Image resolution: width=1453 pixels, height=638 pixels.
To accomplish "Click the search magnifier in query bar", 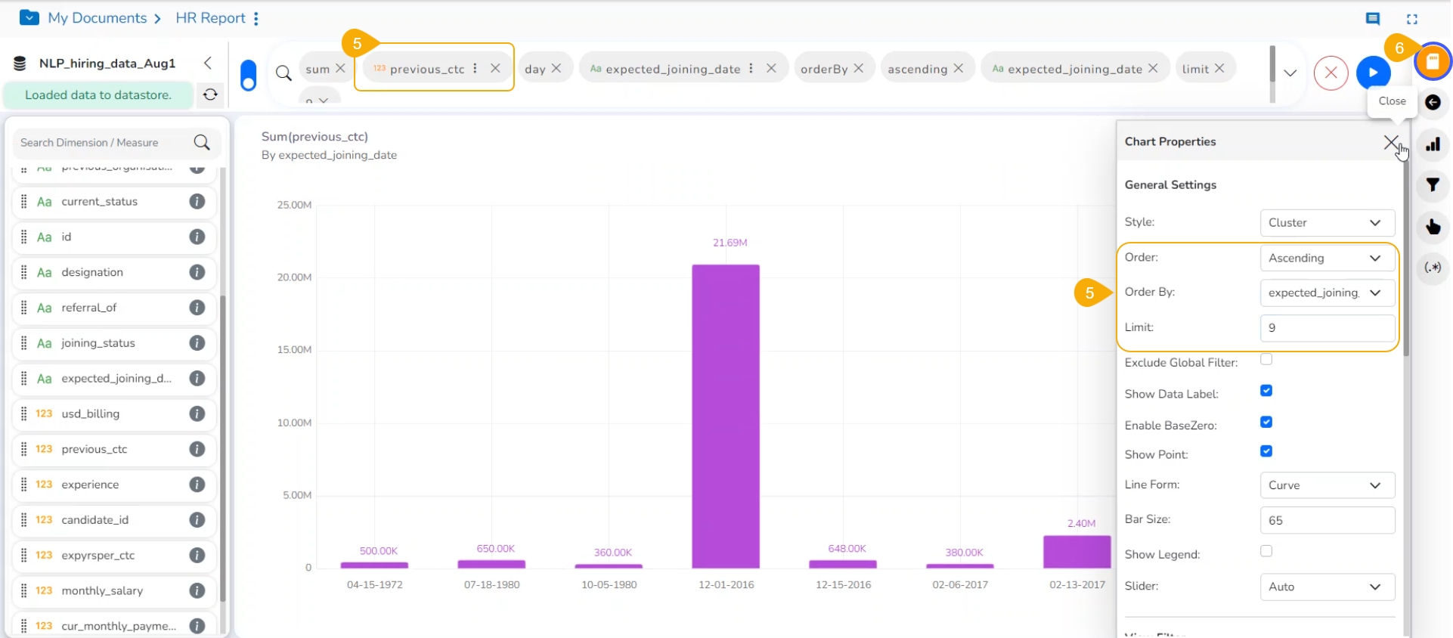I will [283, 73].
